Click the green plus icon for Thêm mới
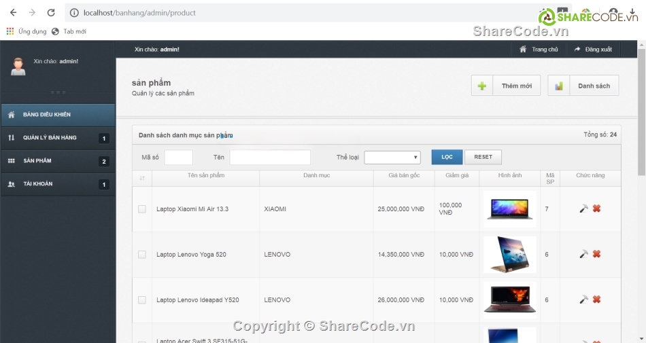646x343 pixels. coord(482,86)
